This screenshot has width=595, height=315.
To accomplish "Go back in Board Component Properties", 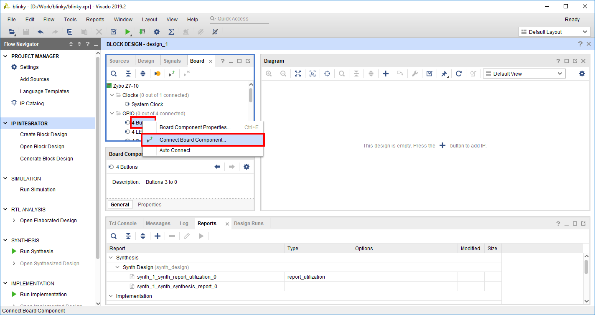I will click(217, 167).
